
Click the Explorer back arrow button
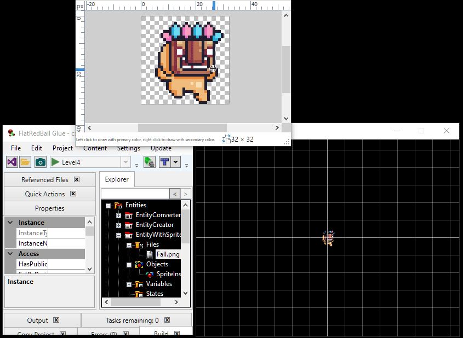[174, 194]
